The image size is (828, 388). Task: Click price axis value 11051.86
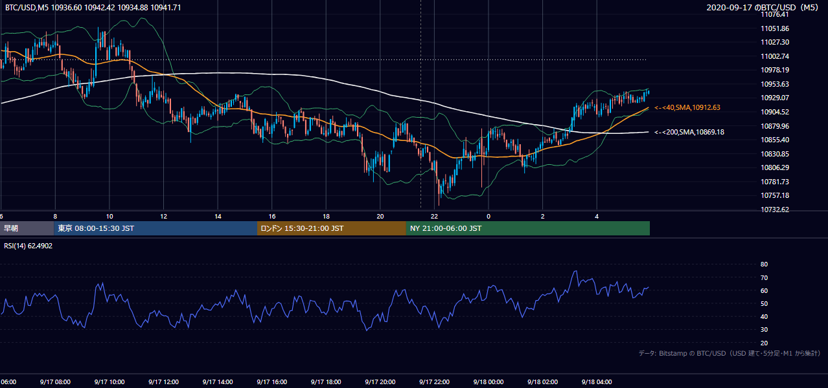tap(774, 28)
